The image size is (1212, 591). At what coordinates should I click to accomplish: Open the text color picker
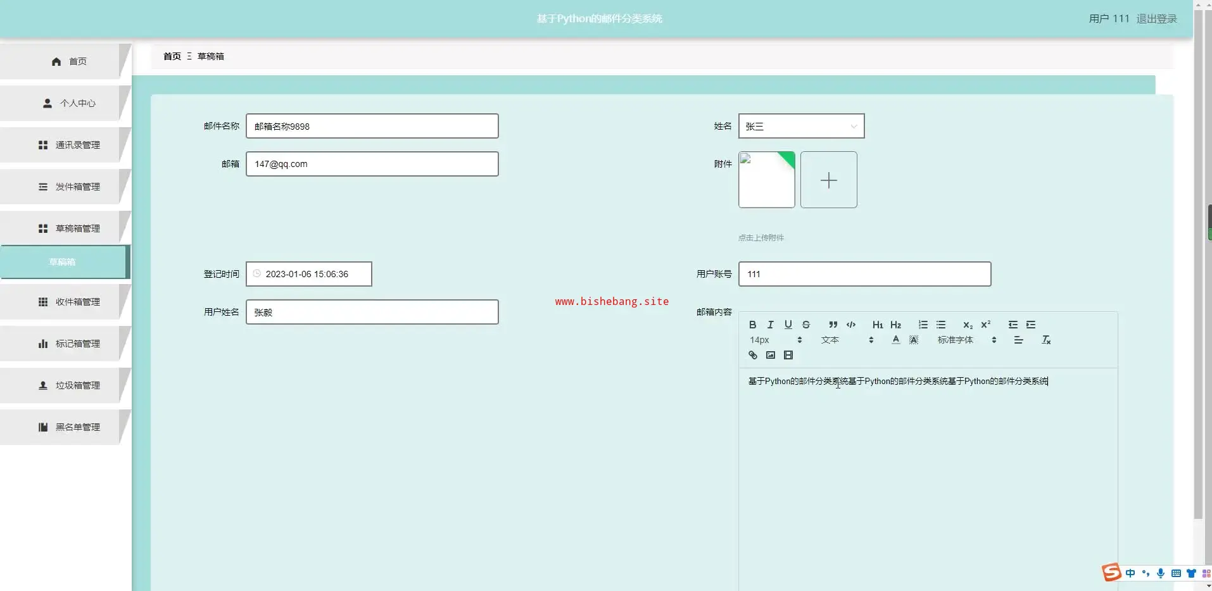click(x=895, y=340)
